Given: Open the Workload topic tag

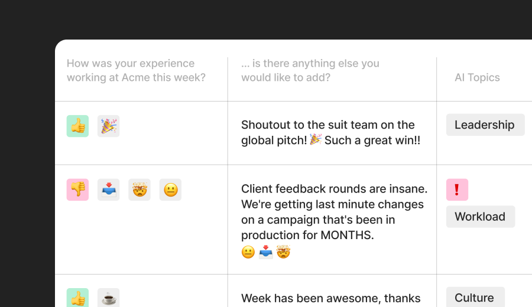Looking at the screenshot, I should (x=481, y=217).
